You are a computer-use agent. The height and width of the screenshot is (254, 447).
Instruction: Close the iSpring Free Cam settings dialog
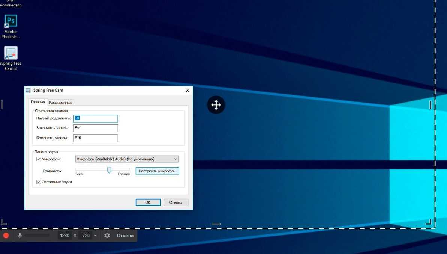(x=187, y=90)
